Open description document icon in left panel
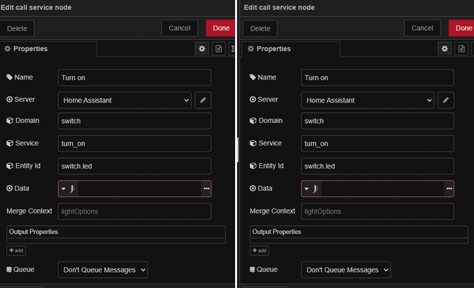Viewport: 474px width, 288px height. pos(219,49)
